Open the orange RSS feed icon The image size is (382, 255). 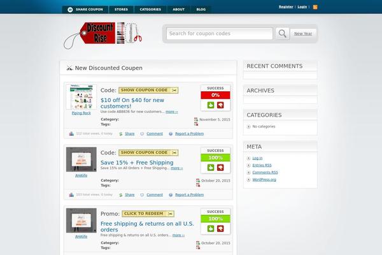point(315,7)
